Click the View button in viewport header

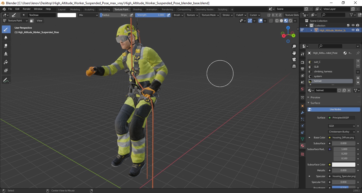[x=39, y=21]
